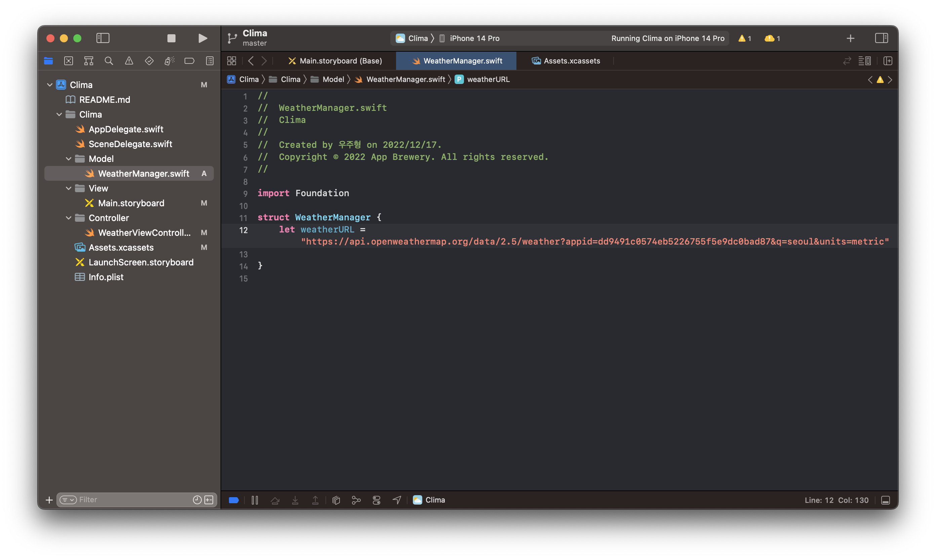Run the app with the play button
Image resolution: width=936 pixels, height=559 pixels.
(202, 38)
